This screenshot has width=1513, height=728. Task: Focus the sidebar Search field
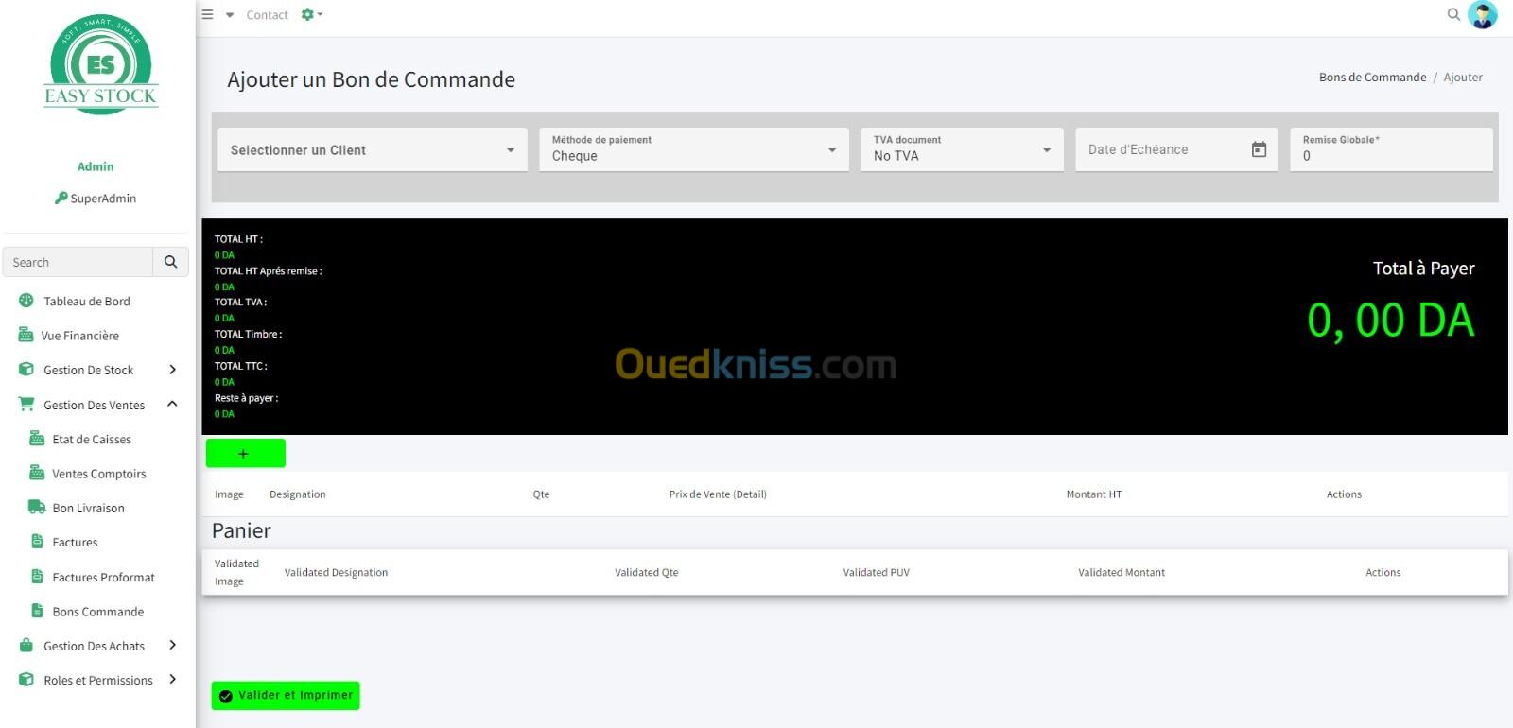tap(78, 262)
